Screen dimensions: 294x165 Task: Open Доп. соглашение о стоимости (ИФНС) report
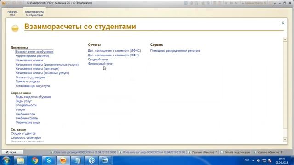(114, 51)
